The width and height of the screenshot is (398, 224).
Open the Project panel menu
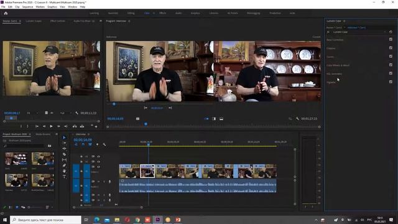point(30,134)
